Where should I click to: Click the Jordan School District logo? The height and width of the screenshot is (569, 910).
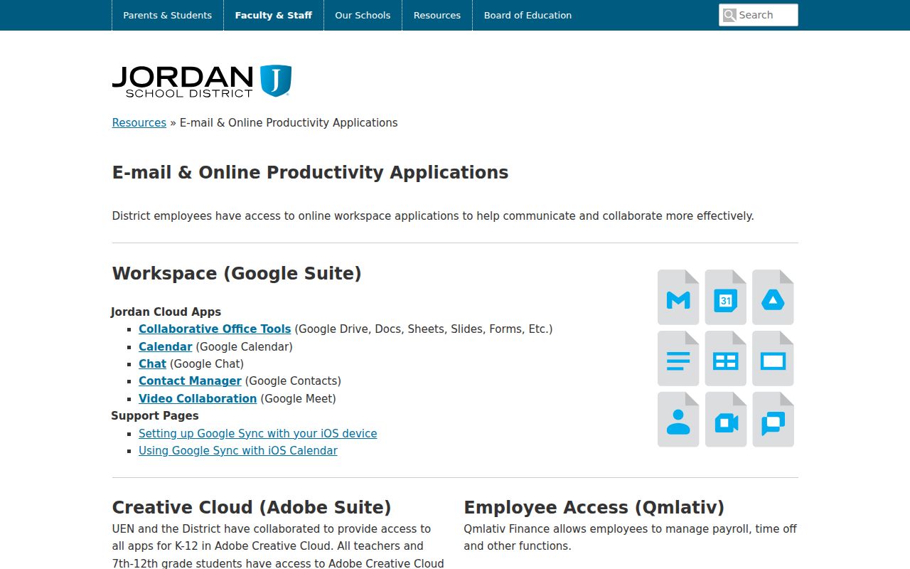tap(202, 81)
